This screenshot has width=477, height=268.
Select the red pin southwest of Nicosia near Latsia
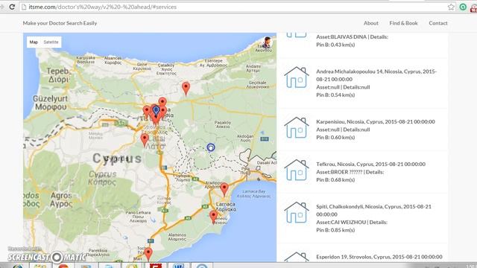click(145, 140)
